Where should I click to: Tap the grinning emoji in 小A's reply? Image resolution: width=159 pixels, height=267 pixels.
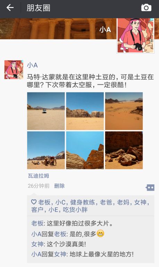pos(101,234)
